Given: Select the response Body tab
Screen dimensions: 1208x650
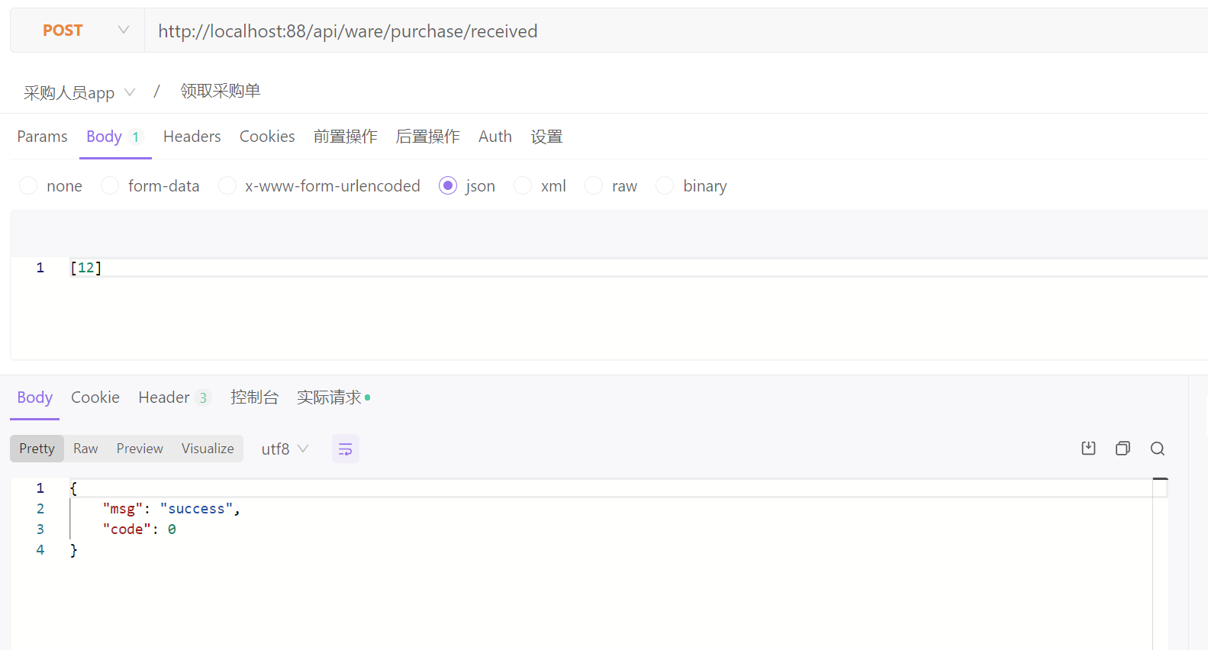Looking at the screenshot, I should tap(34, 397).
